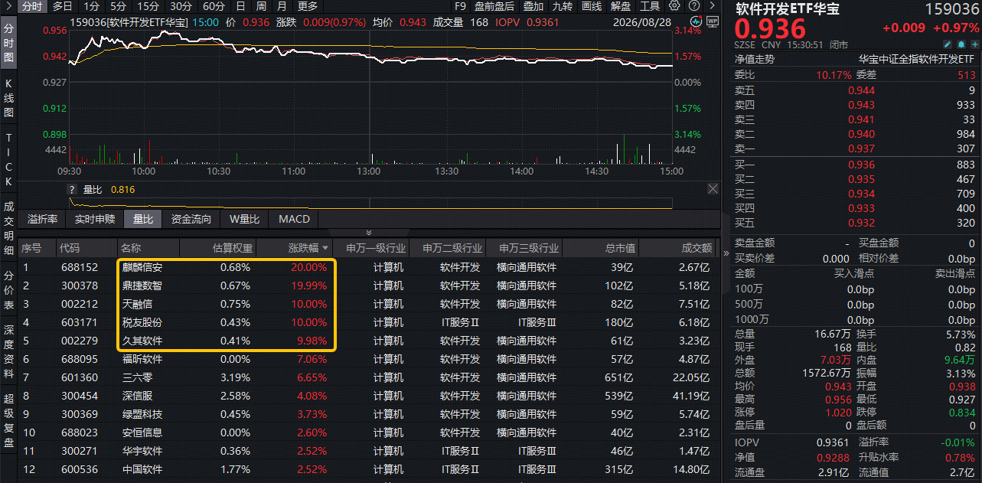Click stock 三六零 in the list
Image resolution: width=982 pixels, height=483 pixels.
pos(137,377)
